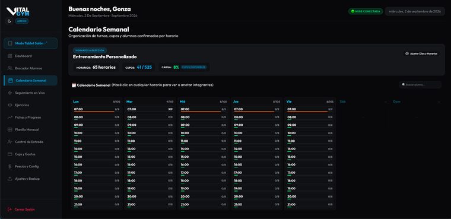Open Seguimiento en Vivo lightning icon
The image size is (451, 219).
tap(9, 93)
